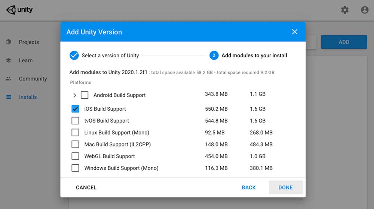
Task: Click the 550.2 MB download size
Action: coord(216,109)
